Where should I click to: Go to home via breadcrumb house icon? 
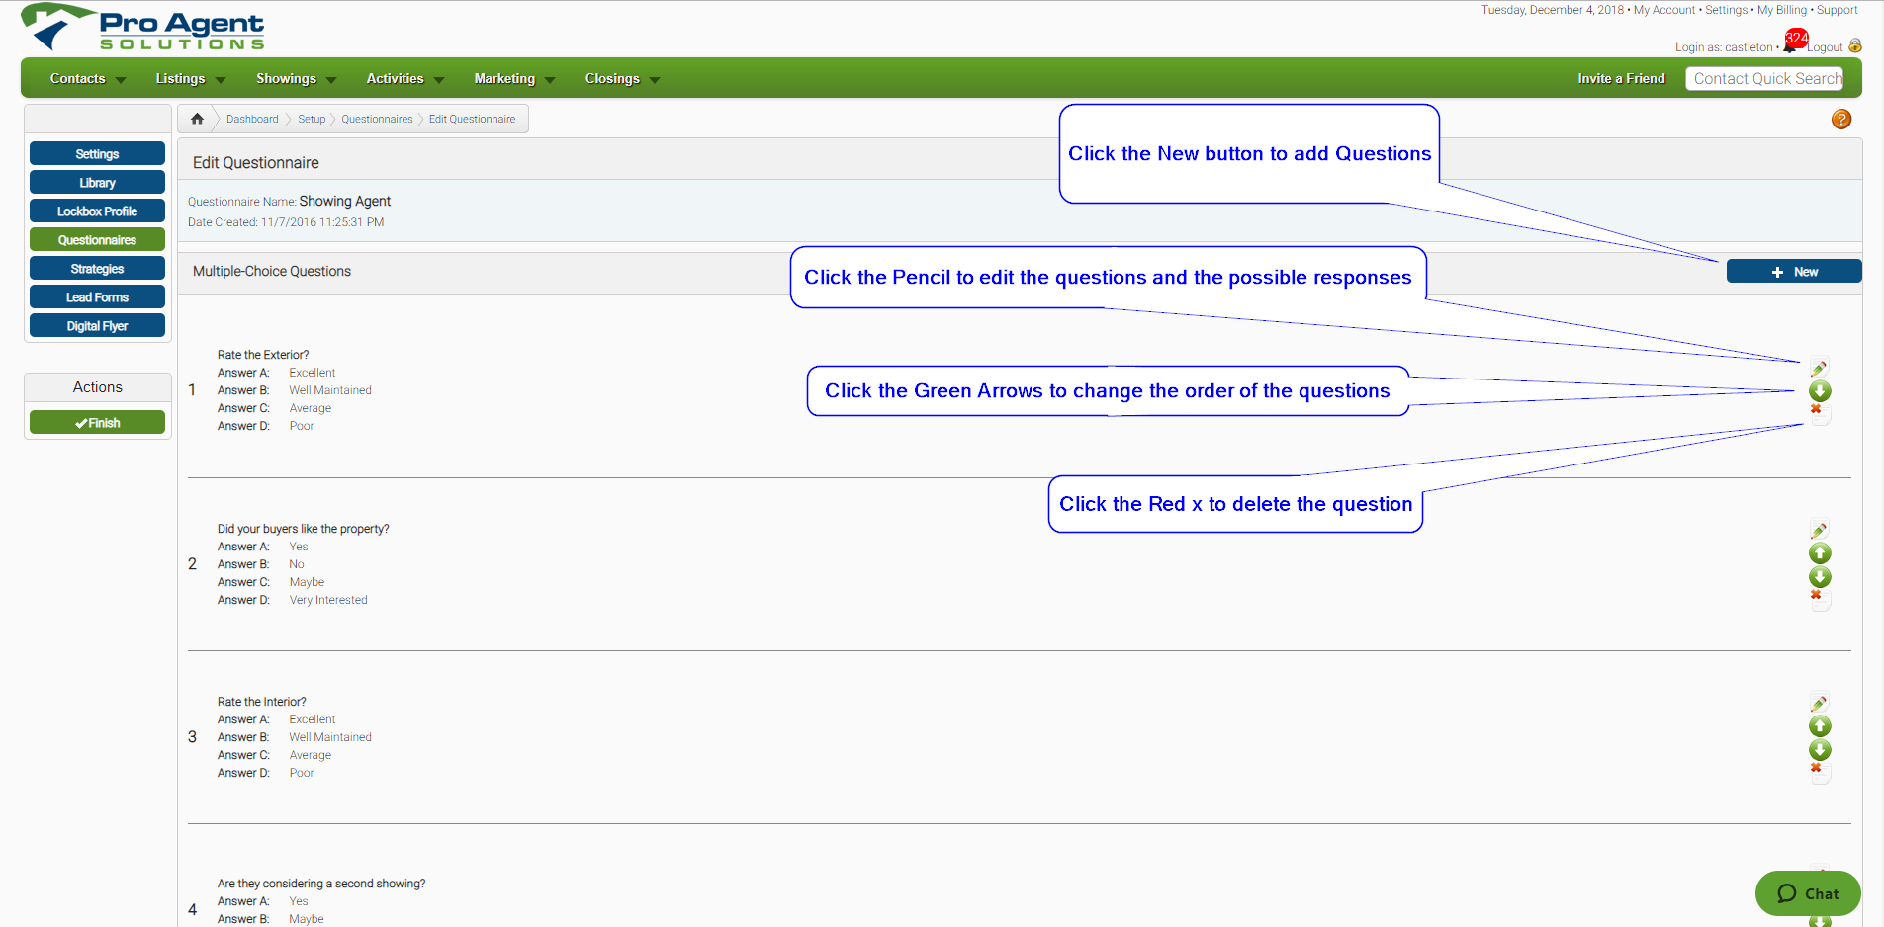click(x=197, y=119)
